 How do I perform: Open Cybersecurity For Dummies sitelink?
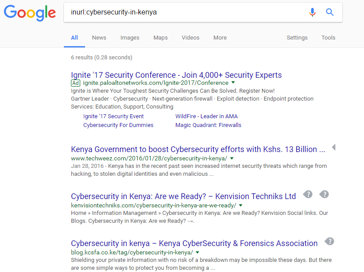click(x=118, y=125)
